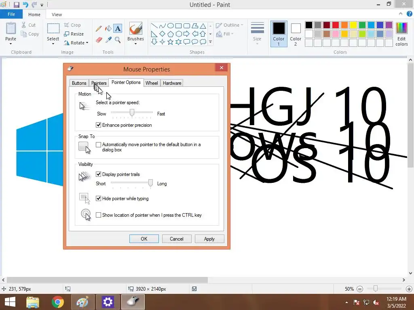Enable Show location of pointer with CTRL
Viewport: 414px width, 310px height.
pyautogui.click(x=99, y=215)
